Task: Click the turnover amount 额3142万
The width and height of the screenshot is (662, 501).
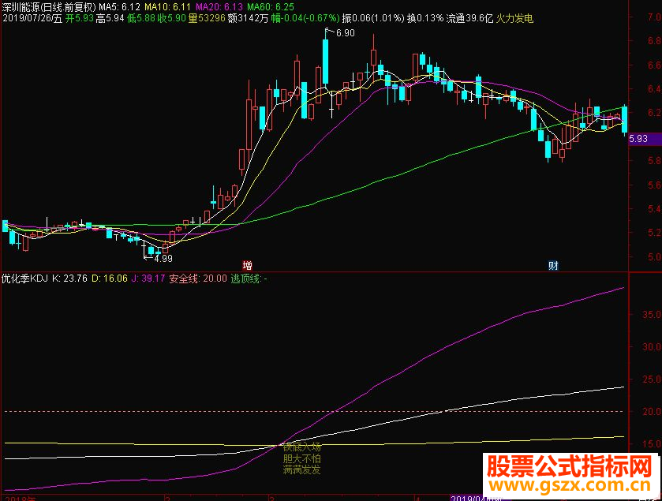Action: [248, 18]
